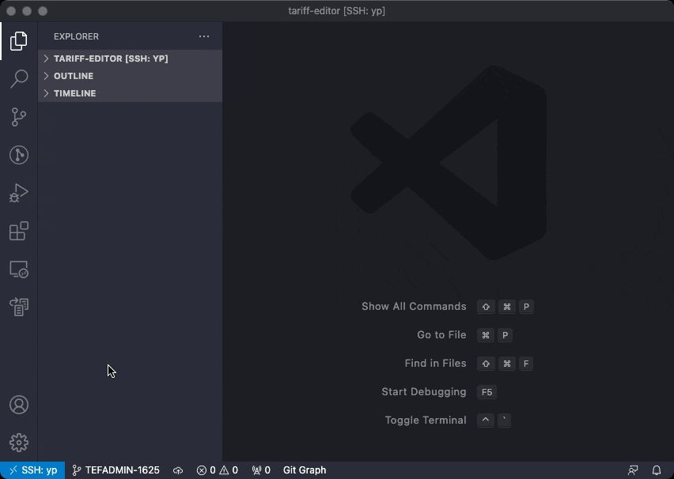Expand the TIMELINE section
This screenshot has width=674, height=479.
click(74, 93)
